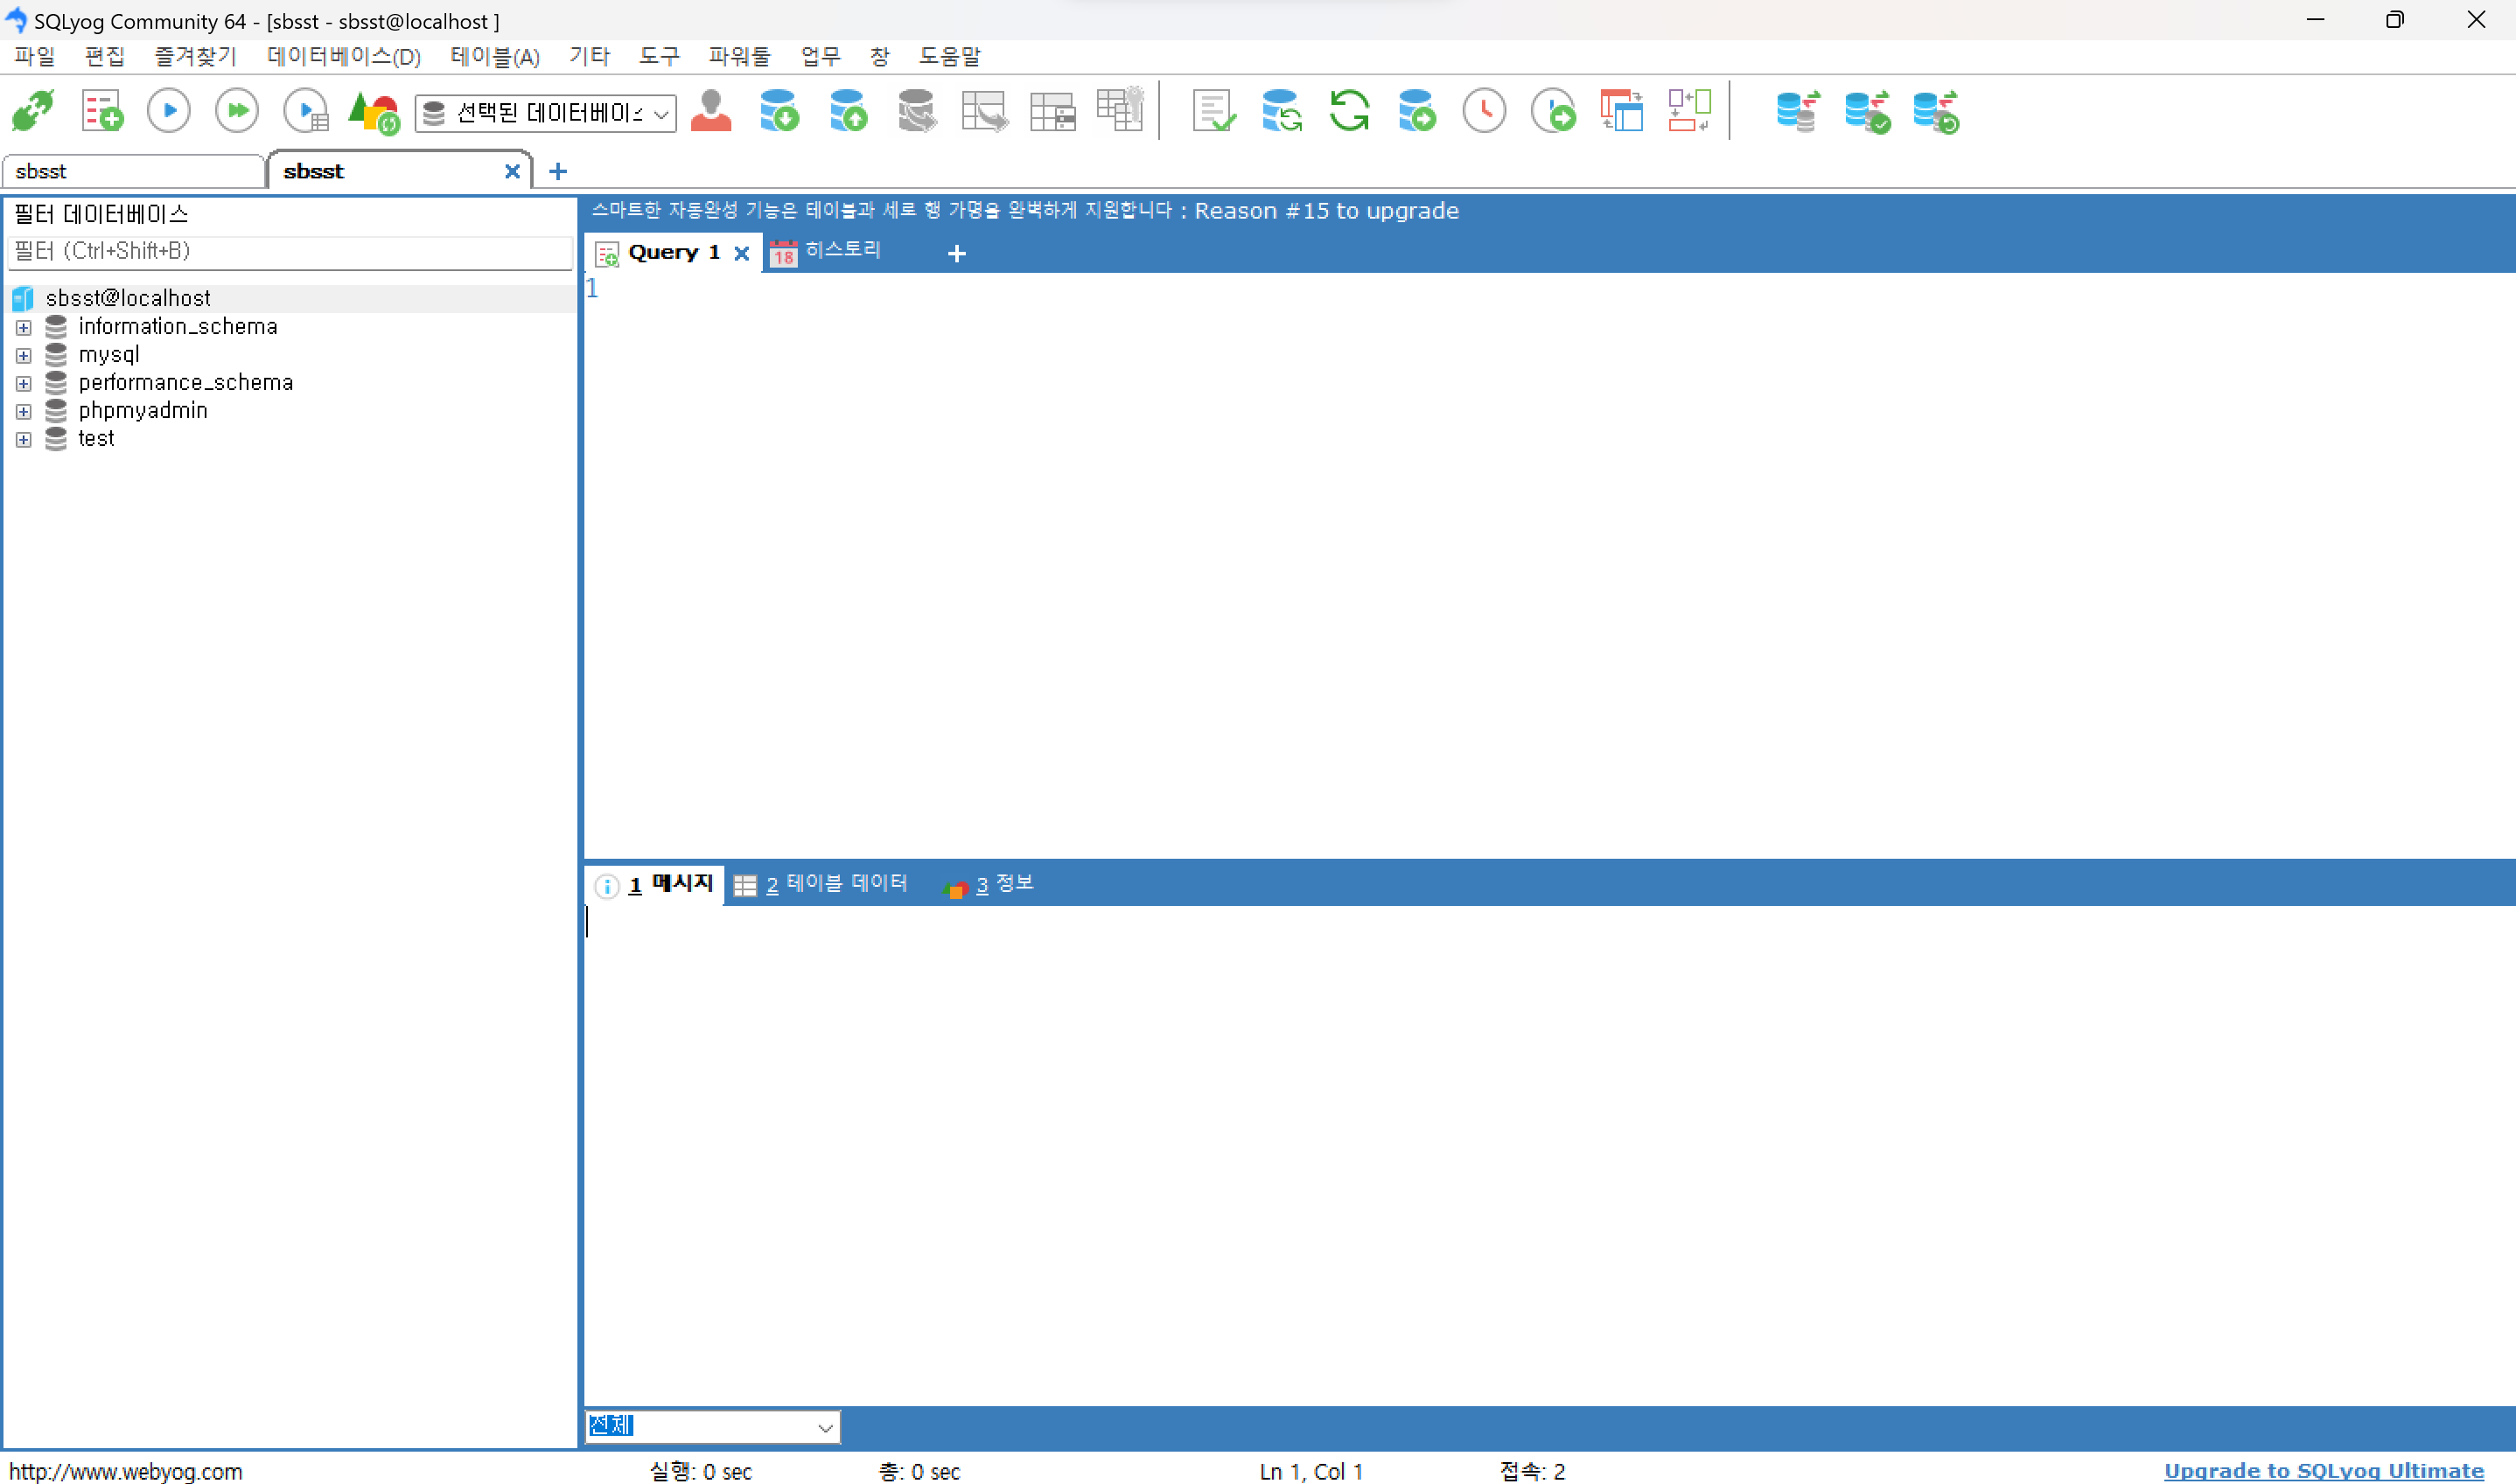
Task: Click execute all queries double-arrow icon
Action: [x=237, y=111]
